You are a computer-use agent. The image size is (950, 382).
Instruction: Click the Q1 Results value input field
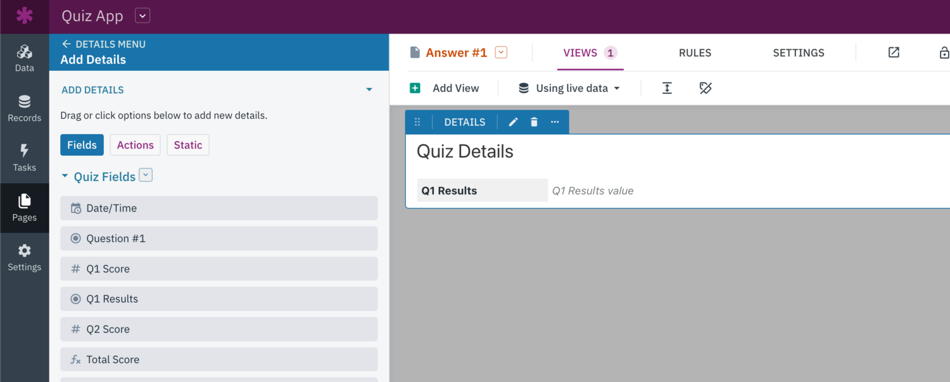tap(592, 190)
